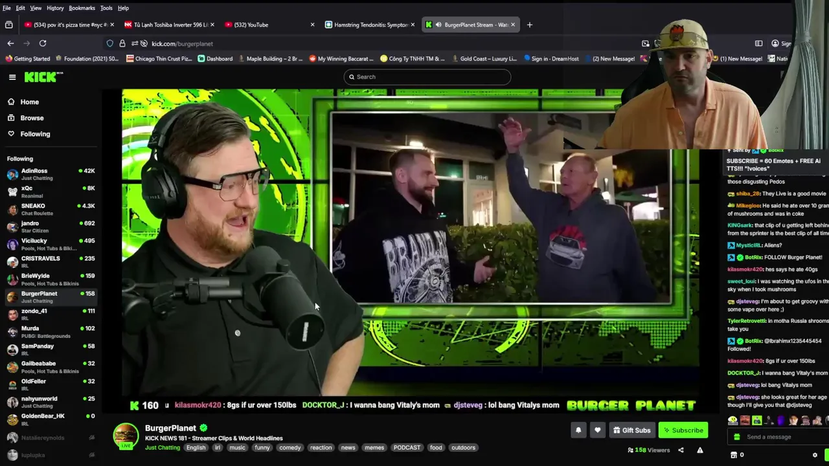The image size is (829, 466).
Task: Open xQc channel in Following list
Action: click(51, 191)
